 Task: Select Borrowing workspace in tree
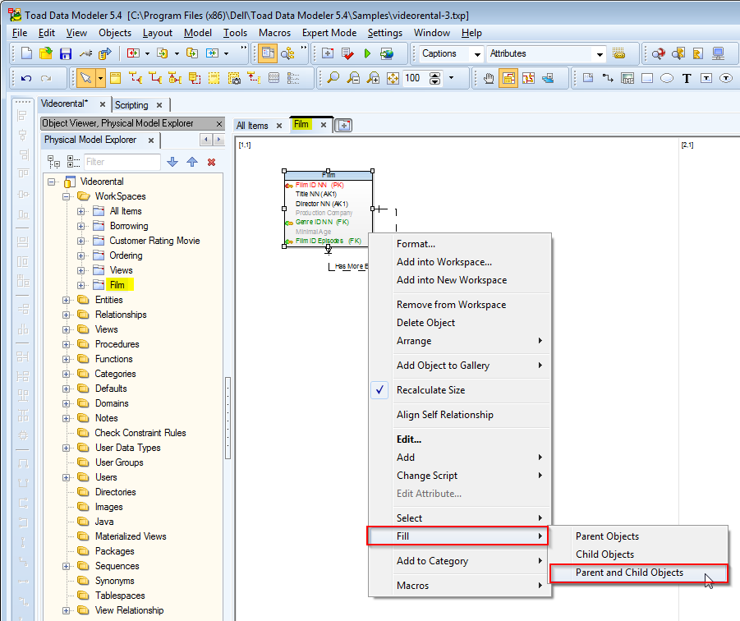click(129, 226)
